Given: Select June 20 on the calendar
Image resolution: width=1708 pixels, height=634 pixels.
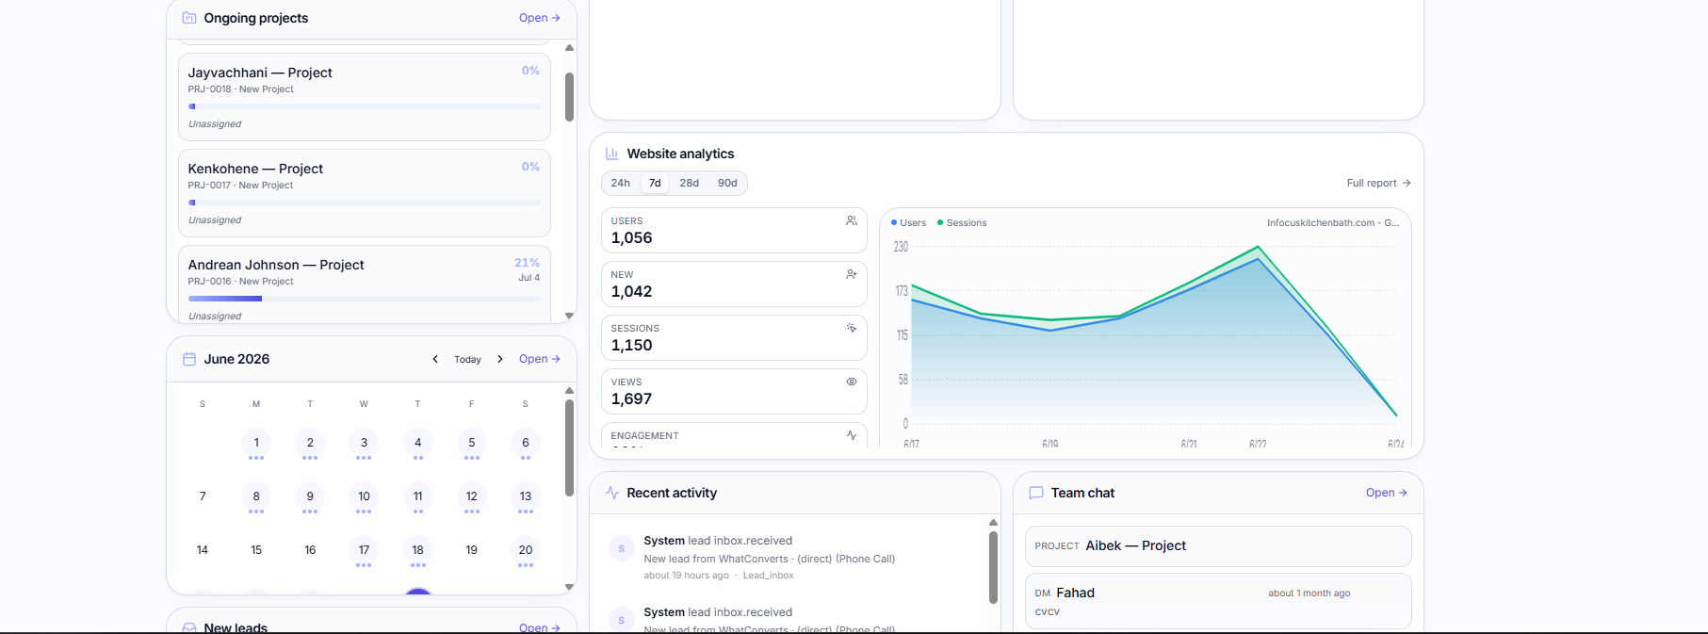Looking at the screenshot, I should (526, 550).
